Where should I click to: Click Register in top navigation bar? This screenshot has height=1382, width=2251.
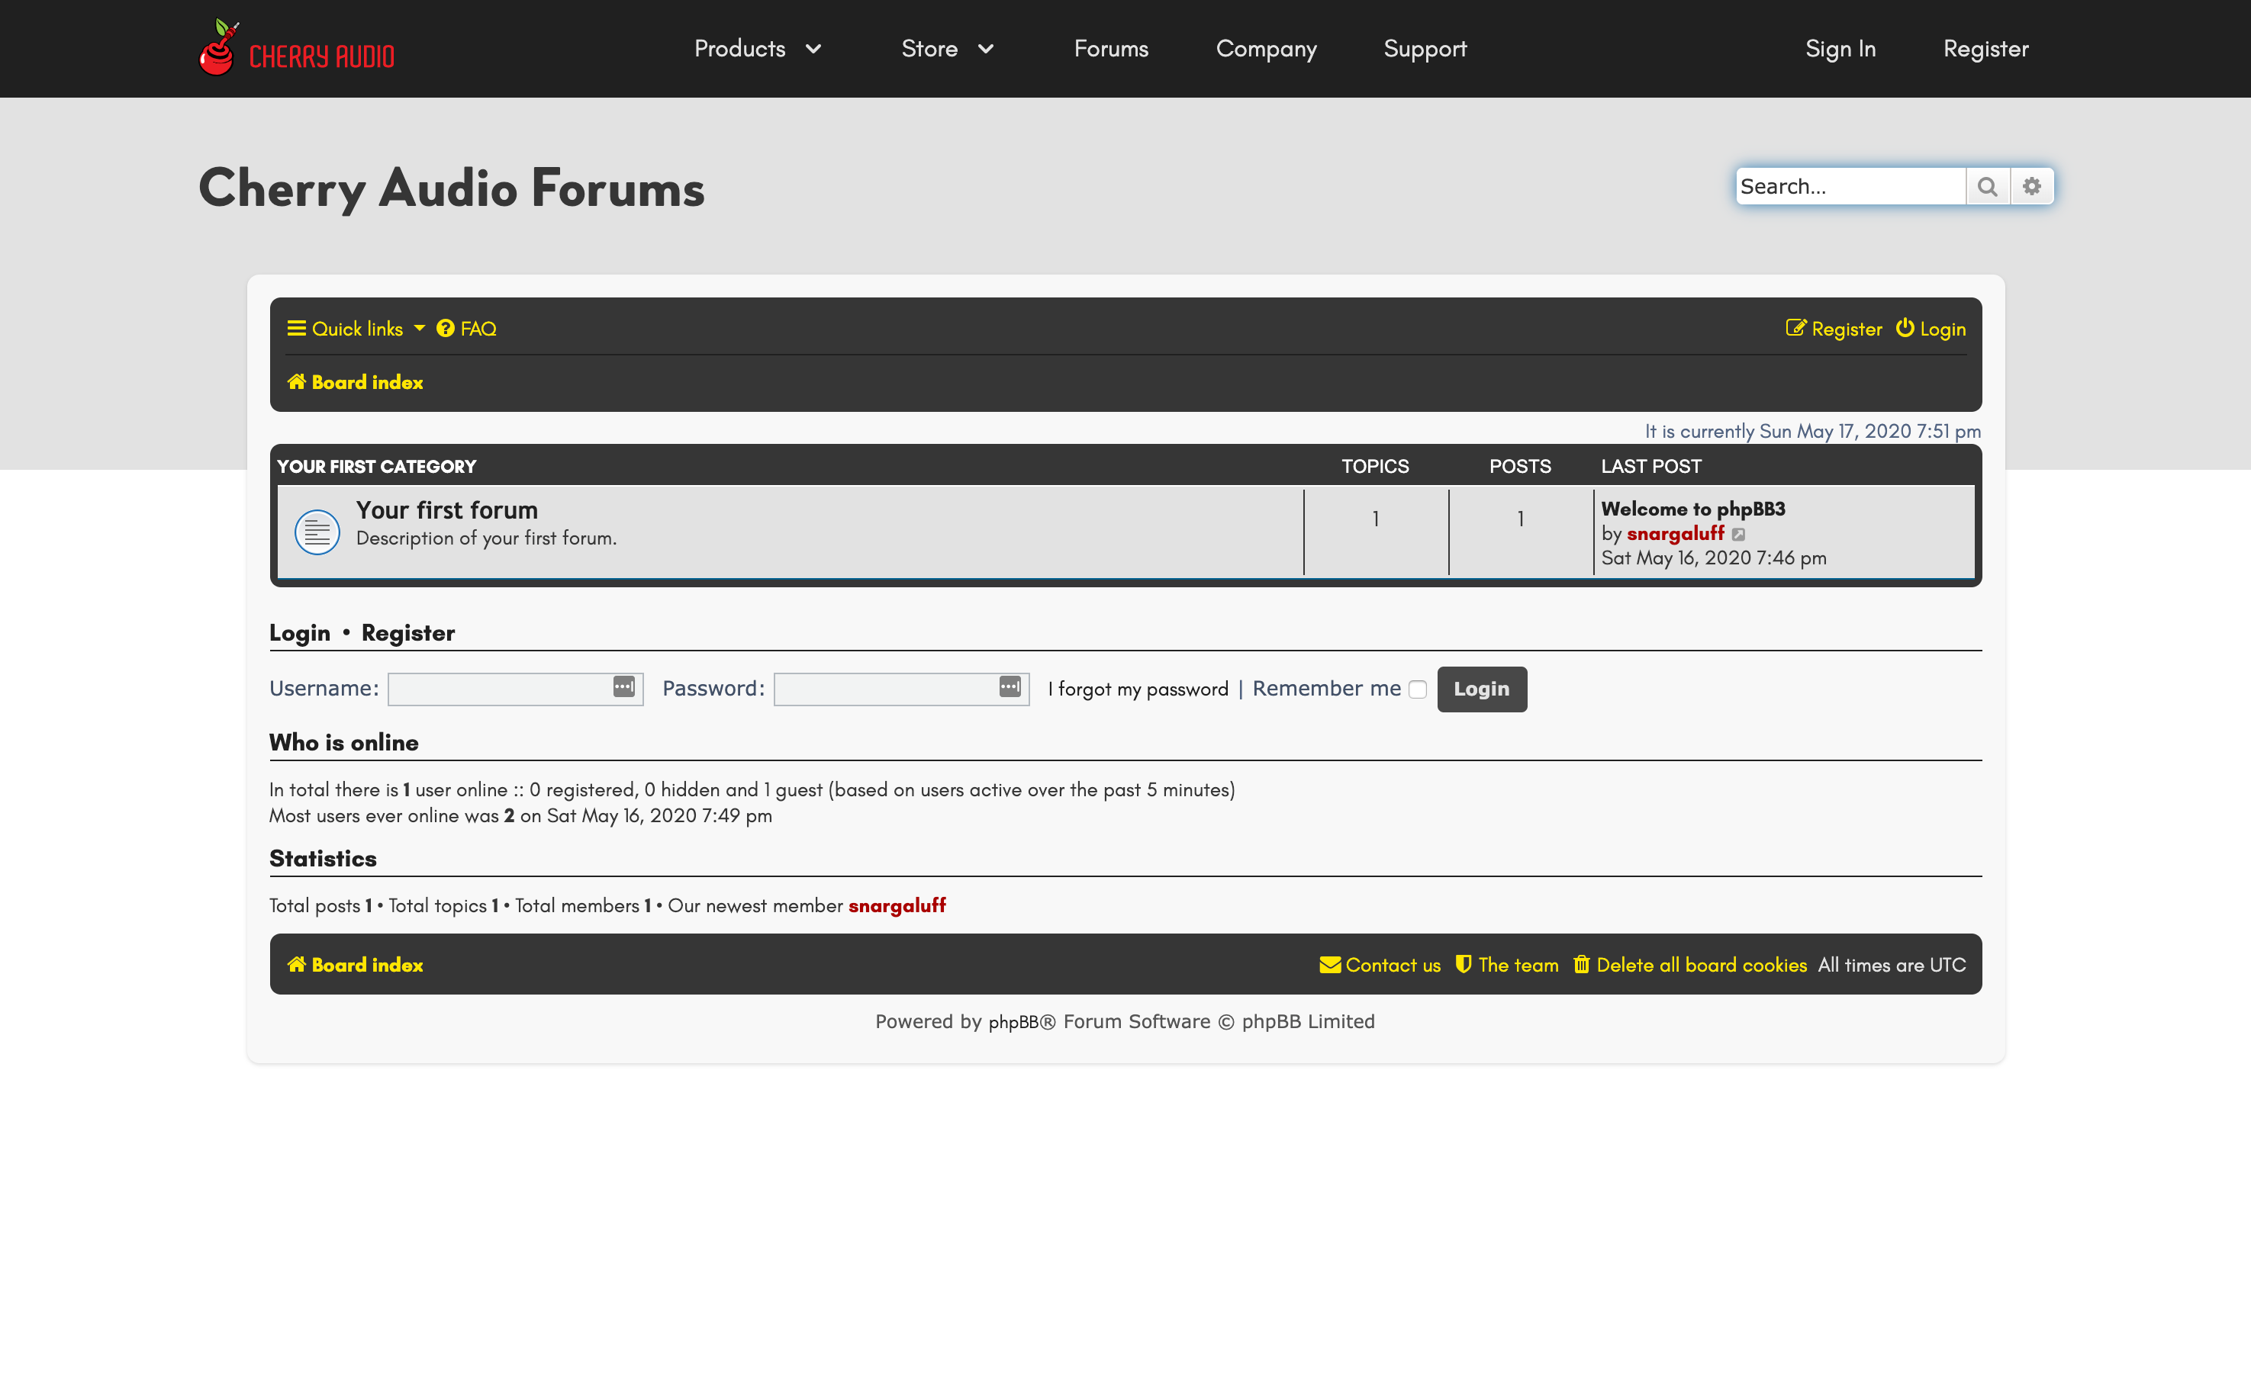point(1985,50)
